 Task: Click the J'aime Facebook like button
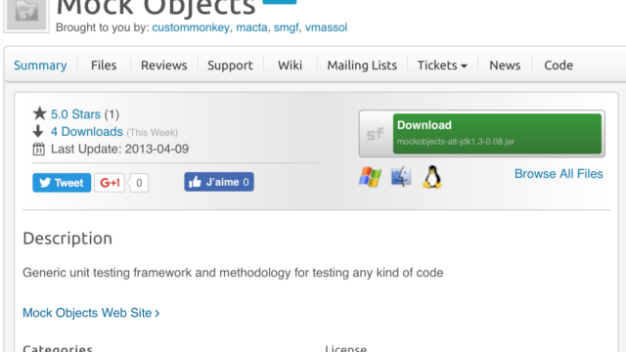tap(219, 182)
